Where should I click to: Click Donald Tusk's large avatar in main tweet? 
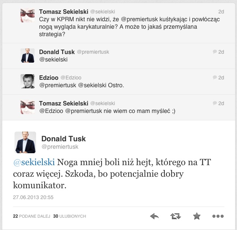click(x=25, y=142)
